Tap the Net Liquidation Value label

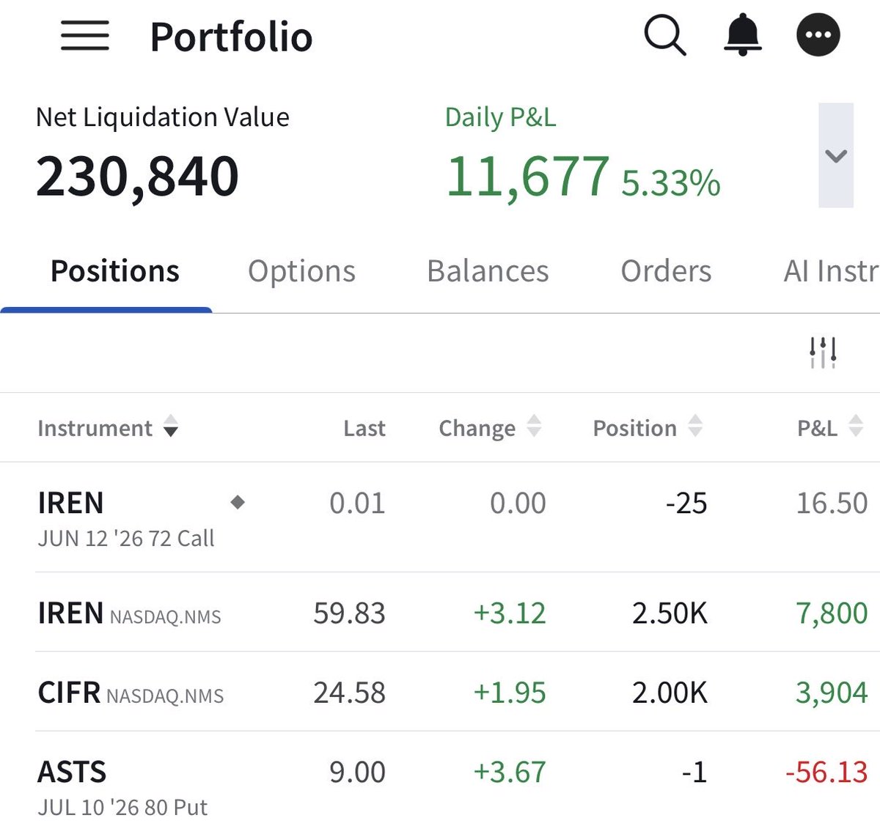pos(163,117)
